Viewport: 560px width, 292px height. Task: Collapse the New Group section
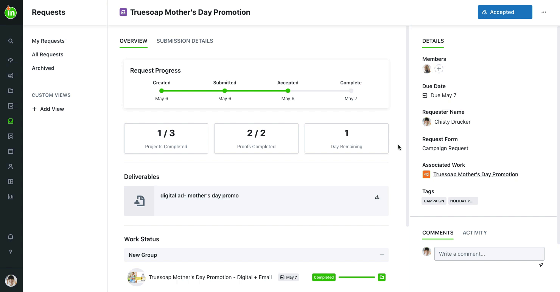(382, 255)
